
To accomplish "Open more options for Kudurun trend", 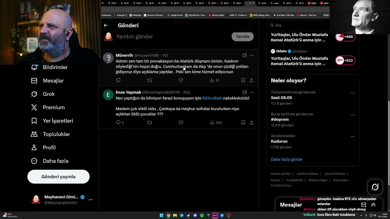I will click(x=353, y=137).
